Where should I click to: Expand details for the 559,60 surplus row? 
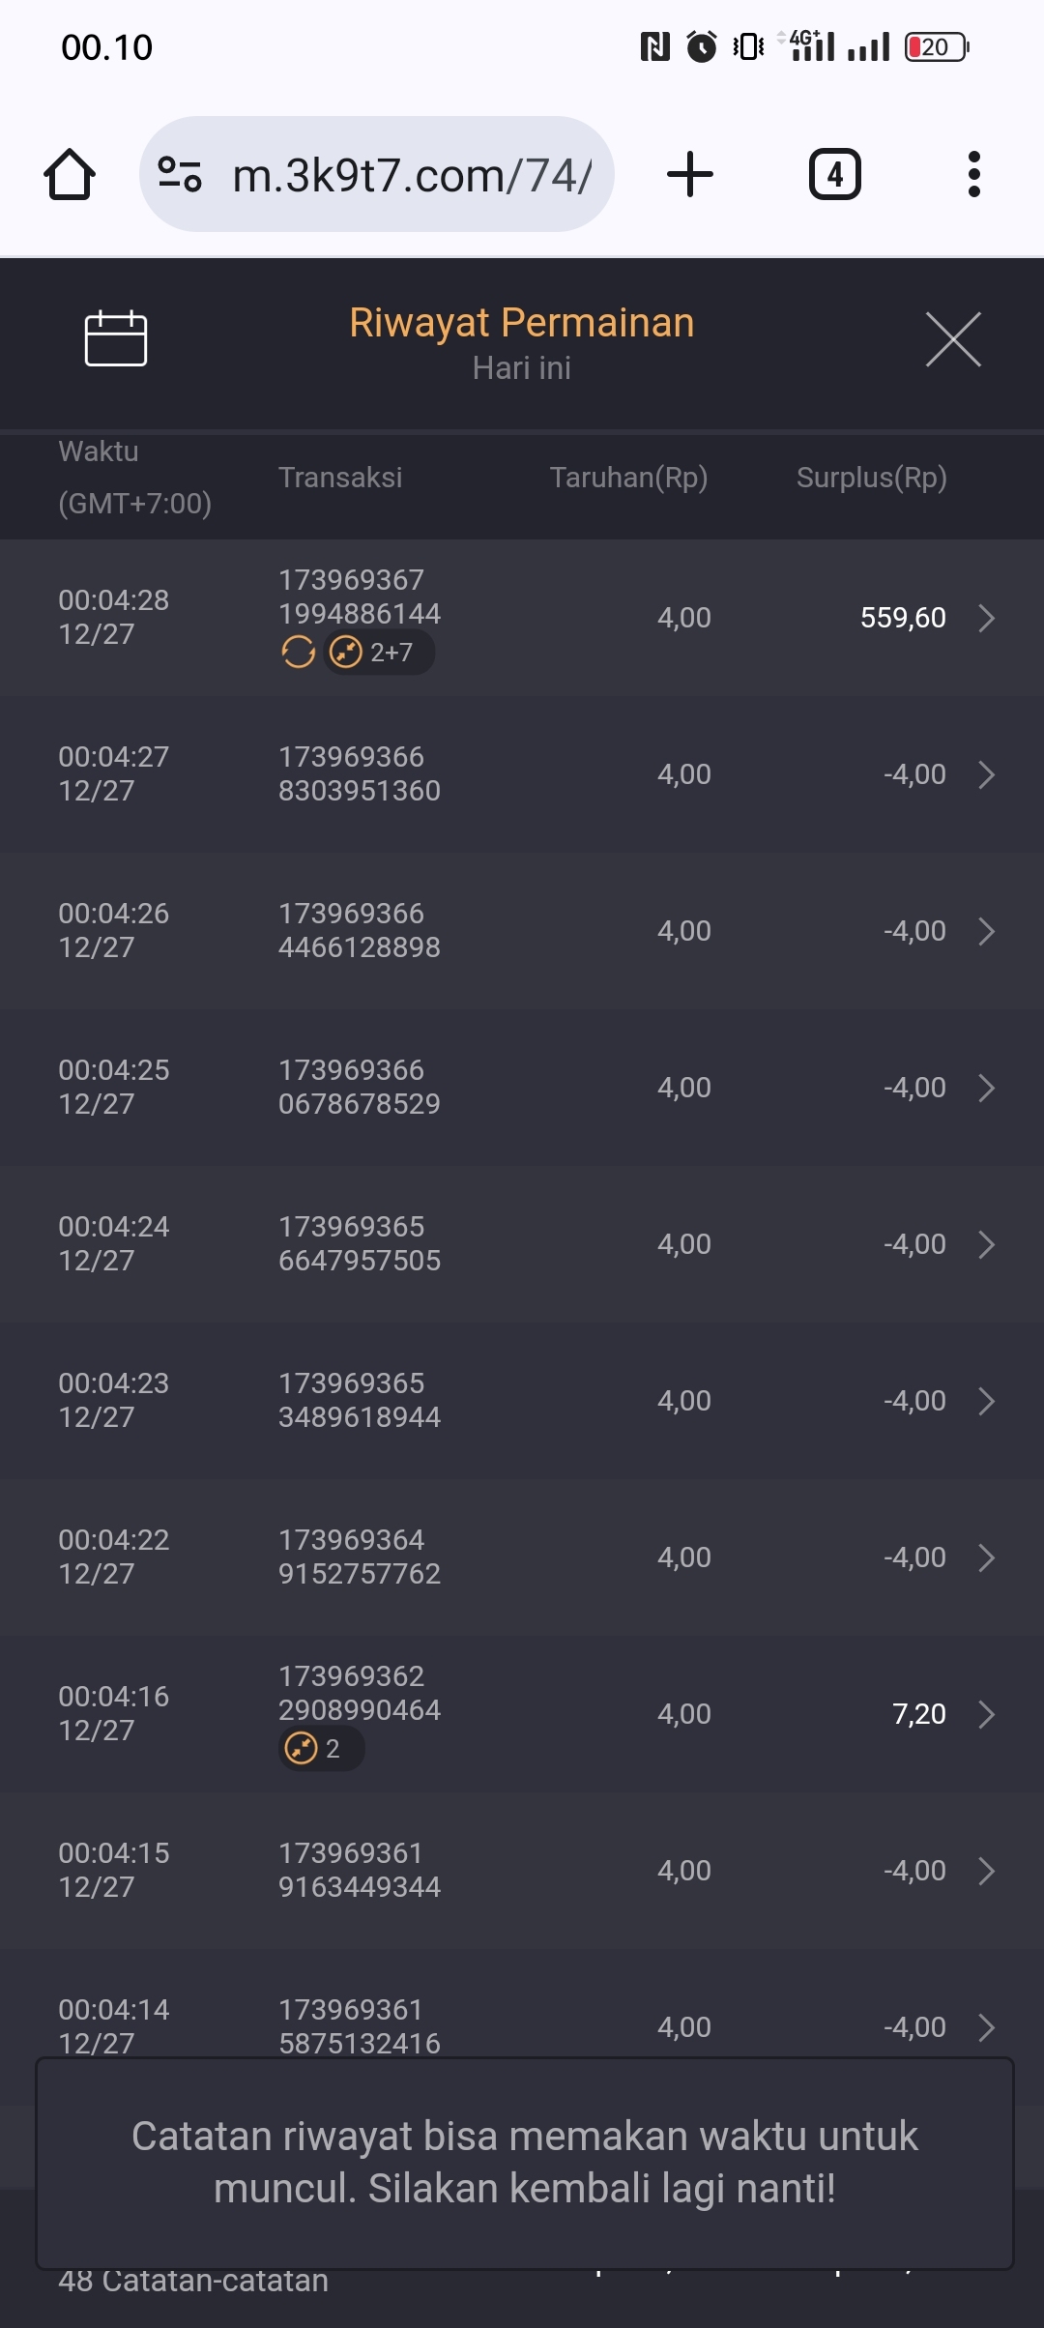click(x=986, y=618)
